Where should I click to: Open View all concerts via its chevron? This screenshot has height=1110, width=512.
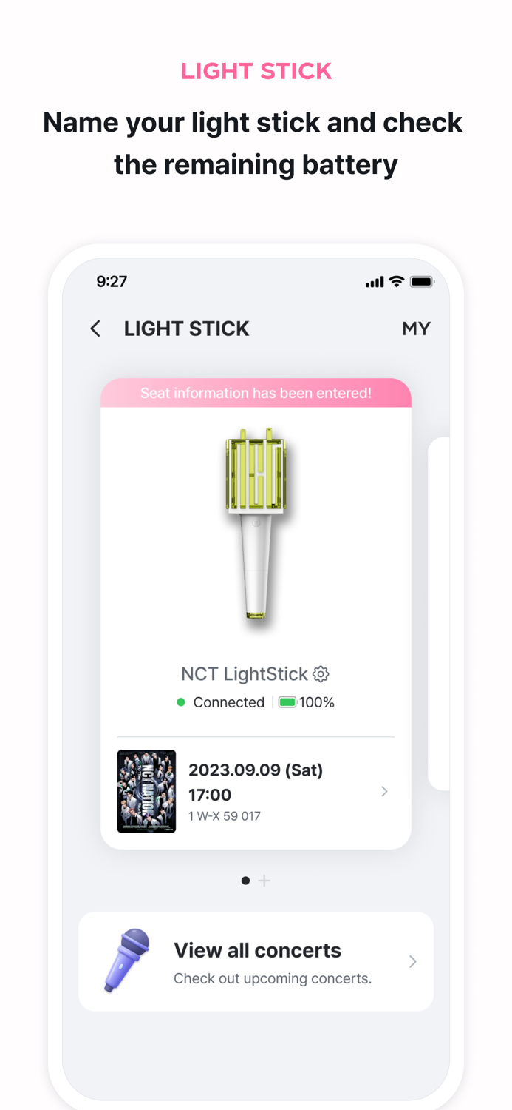coord(412,961)
